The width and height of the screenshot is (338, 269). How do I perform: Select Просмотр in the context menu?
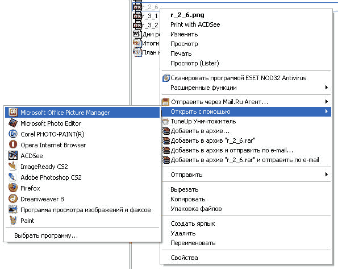[x=184, y=44]
